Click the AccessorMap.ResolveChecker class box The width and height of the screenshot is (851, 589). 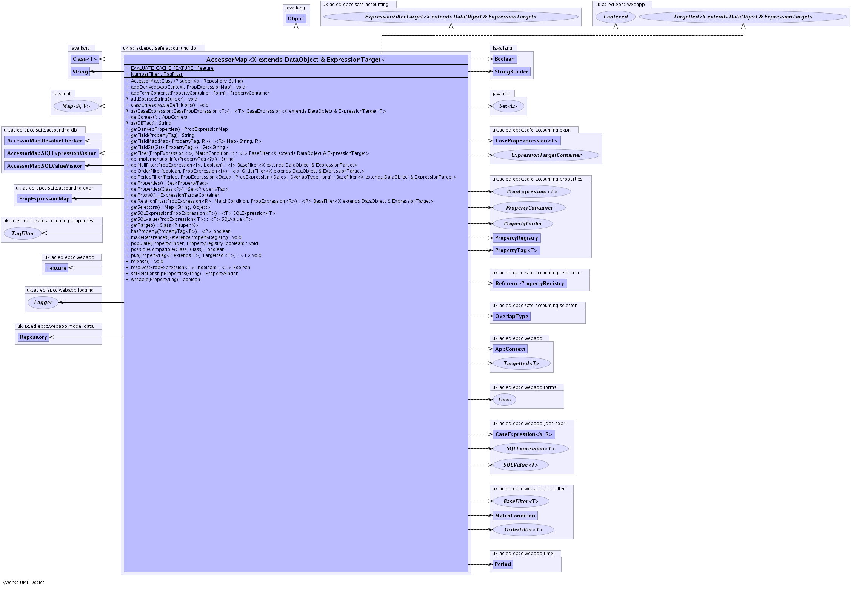tap(45, 141)
